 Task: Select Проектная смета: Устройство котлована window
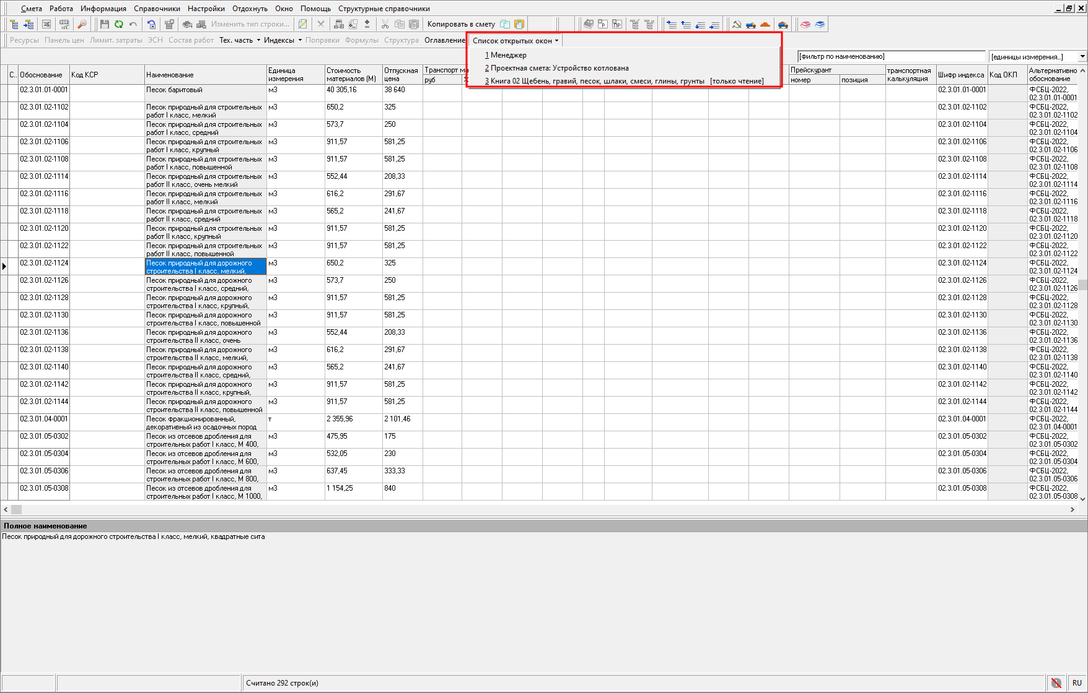tap(559, 68)
